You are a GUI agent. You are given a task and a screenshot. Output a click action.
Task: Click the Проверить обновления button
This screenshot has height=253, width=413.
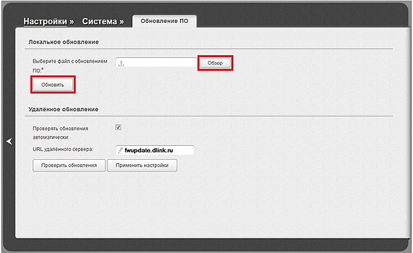69,165
